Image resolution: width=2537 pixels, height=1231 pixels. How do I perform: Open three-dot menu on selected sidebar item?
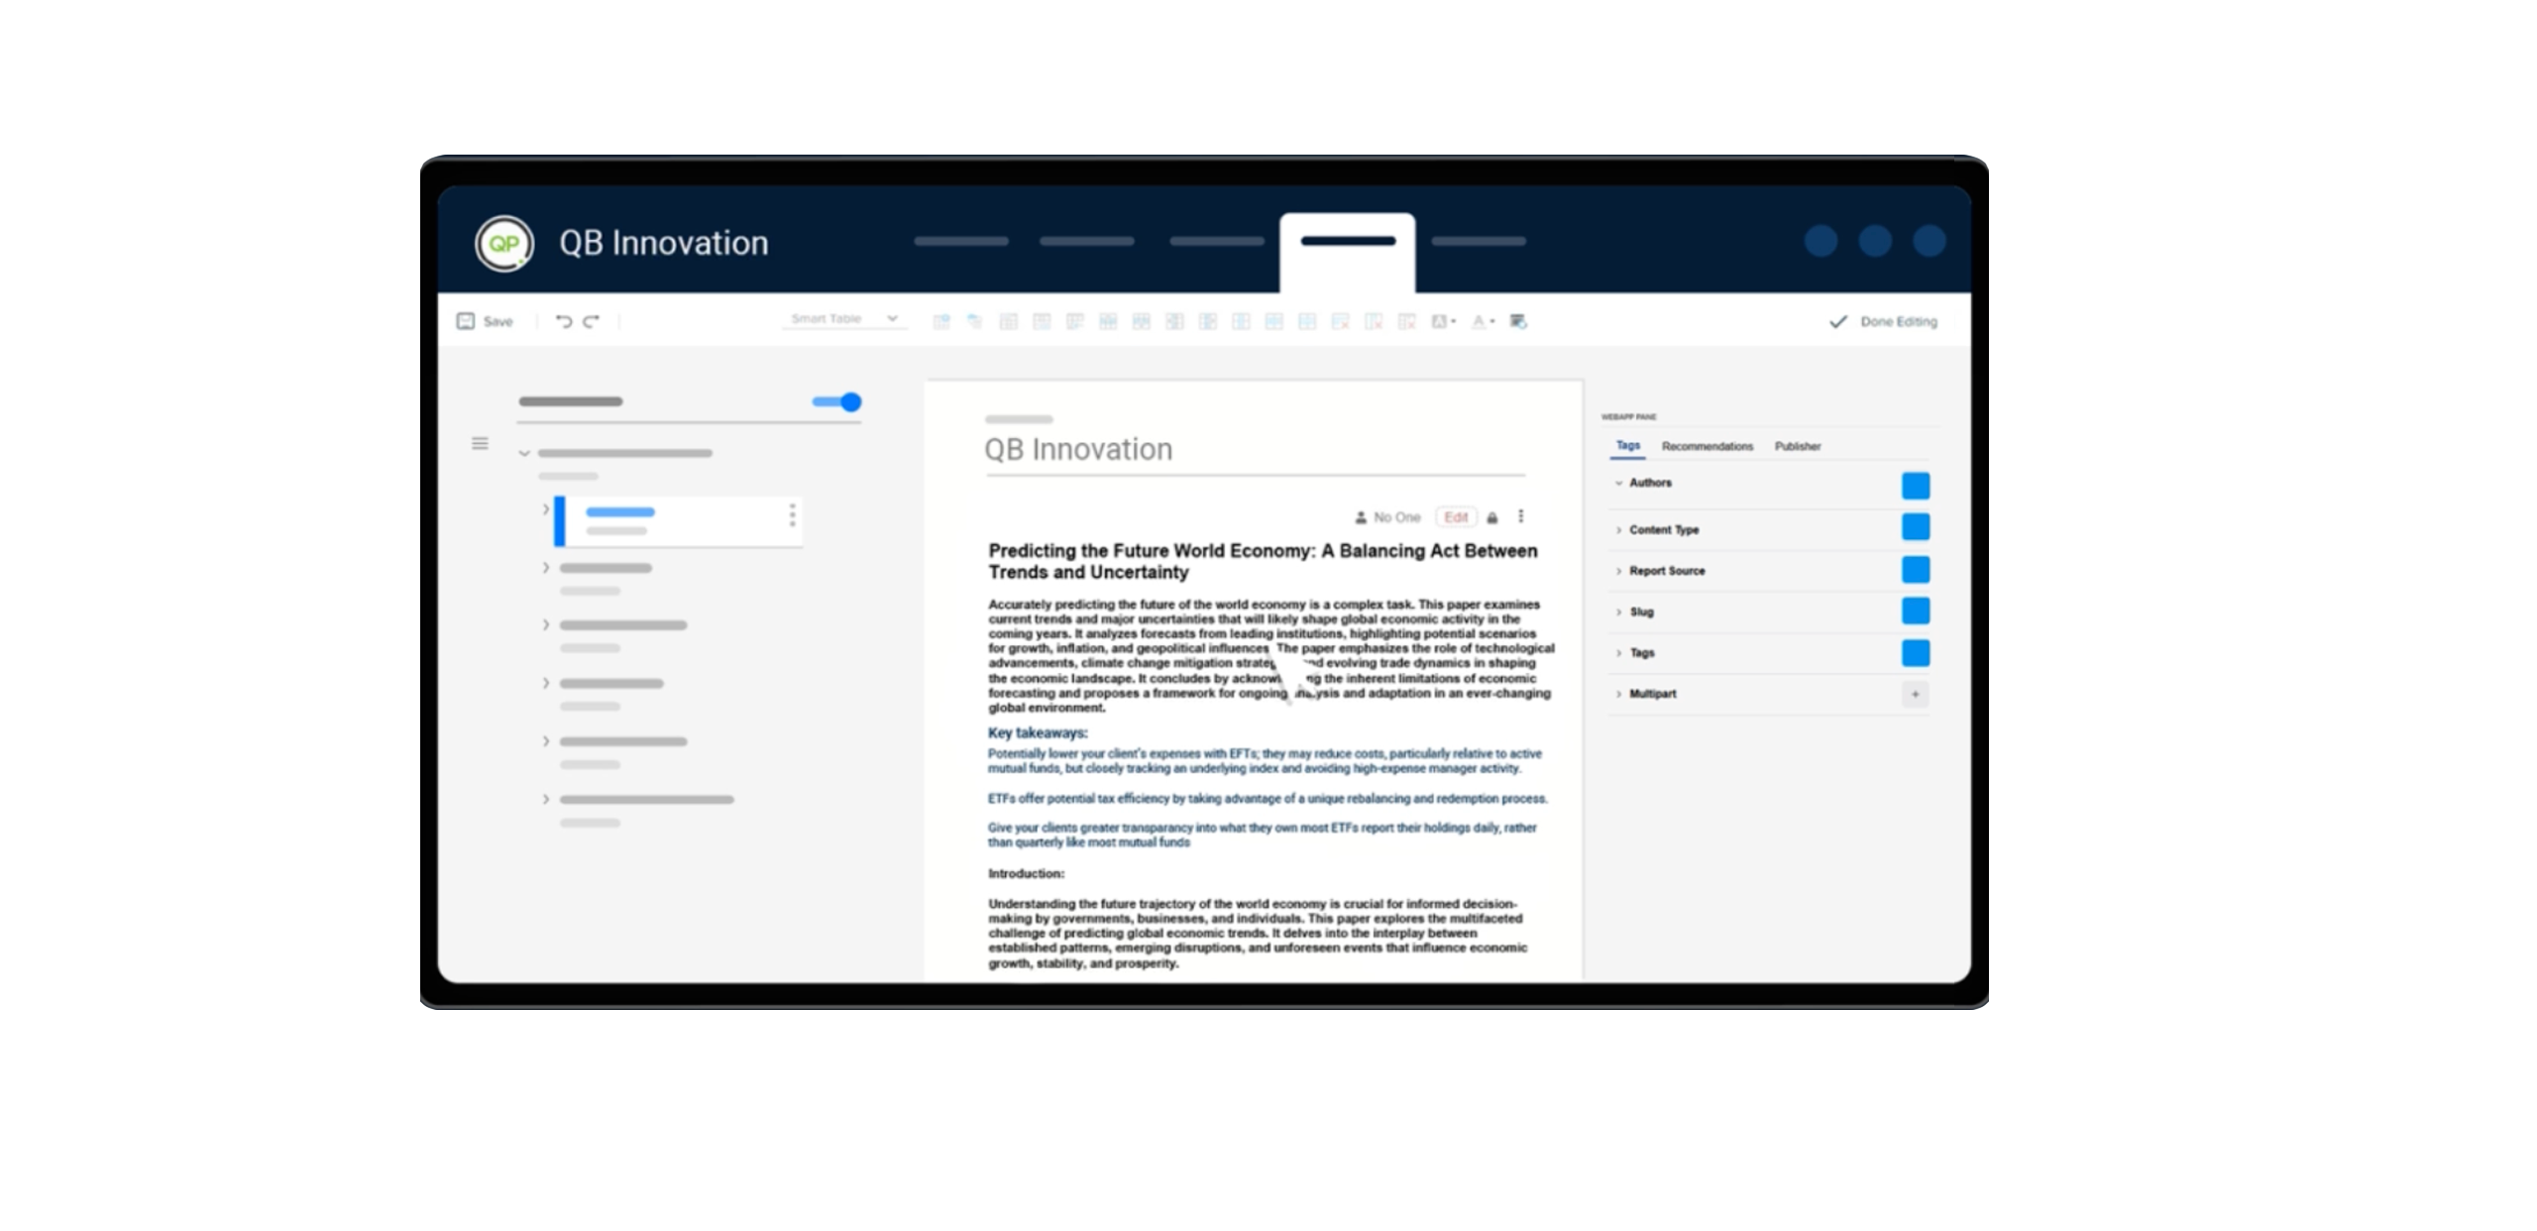click(x=792, y=515)
